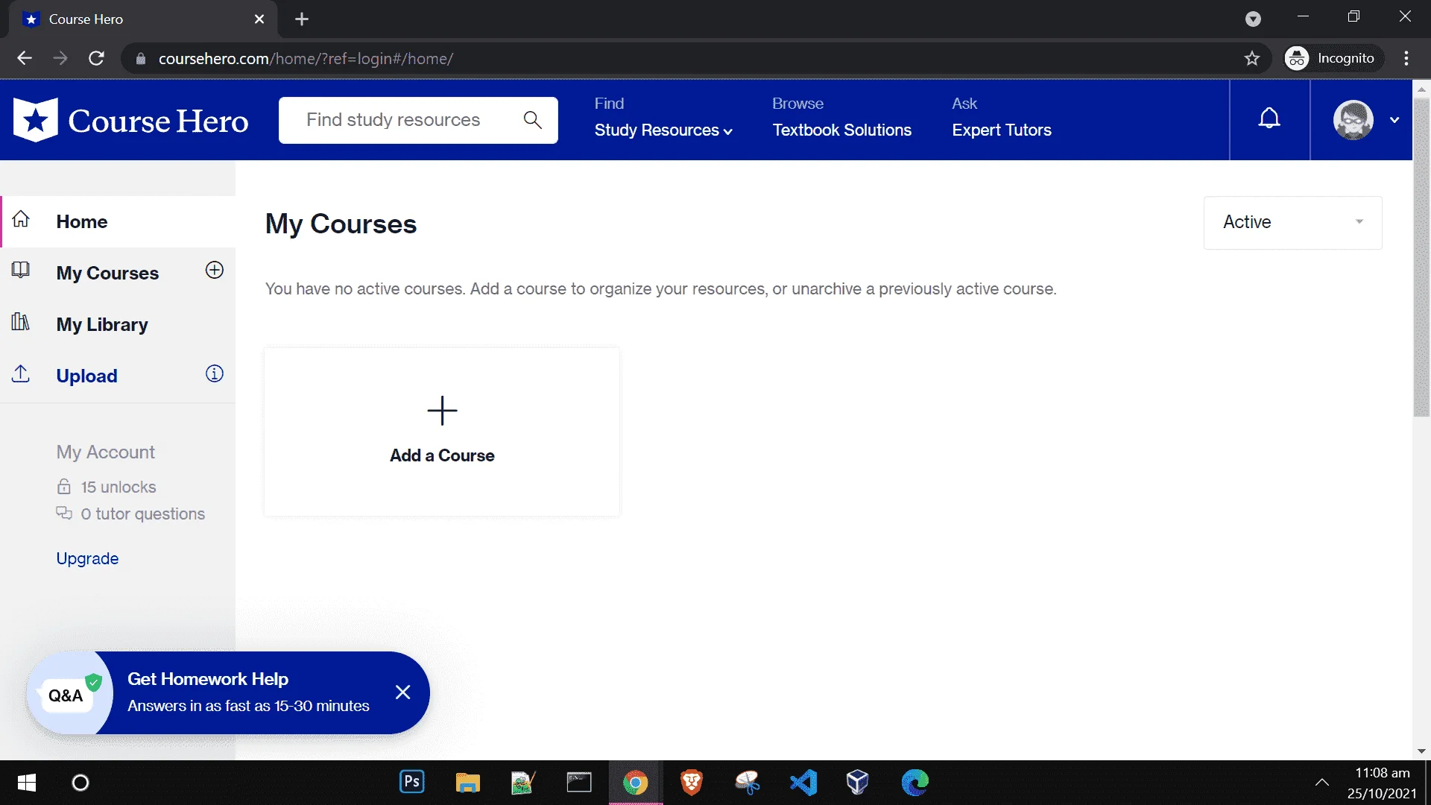Viewport: 1431px width, 805px height.
Task: Bookmark this page with the star icon
Action: pos(1252,58)
